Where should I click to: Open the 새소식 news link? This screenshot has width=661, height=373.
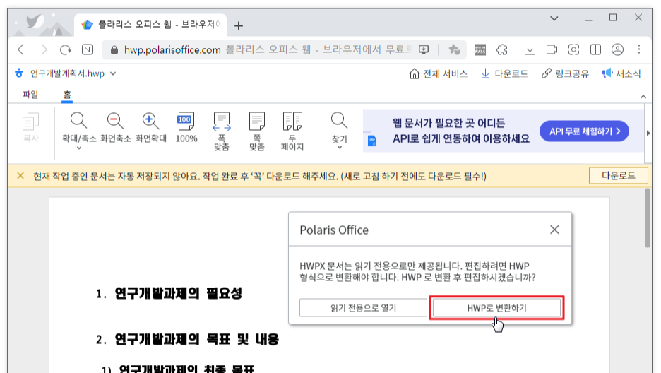[621, 73]
